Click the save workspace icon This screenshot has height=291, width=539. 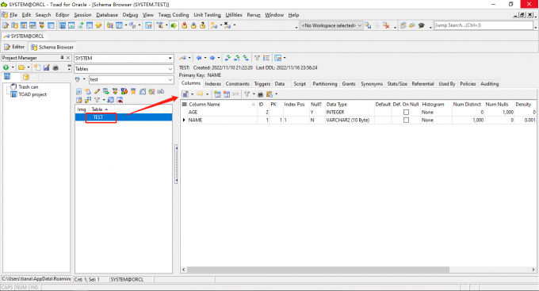coord(368,25)
